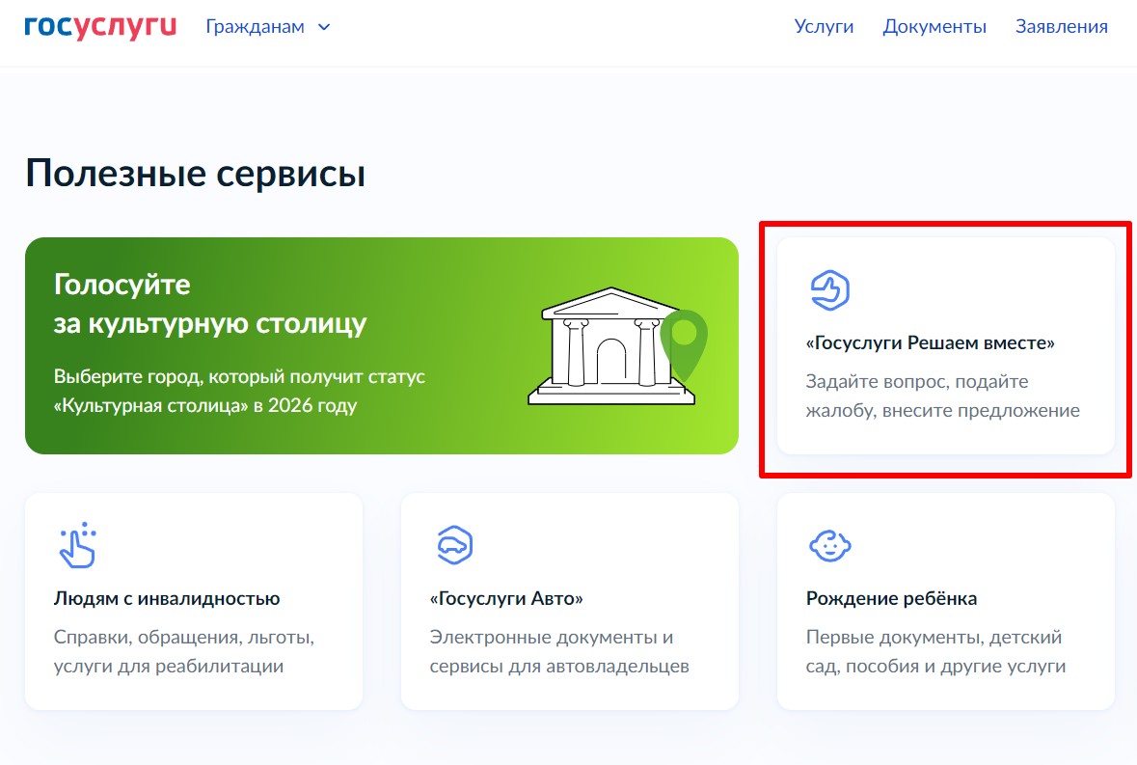Open the Заявления menu item
This screenshot has width=1137, height=765.
point(1061,27)
